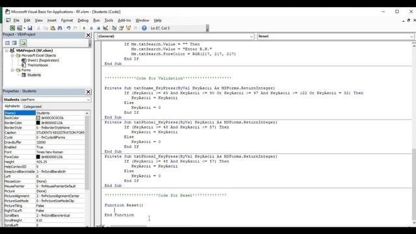Click the Toolbox toolbar icon

(136, 28)
